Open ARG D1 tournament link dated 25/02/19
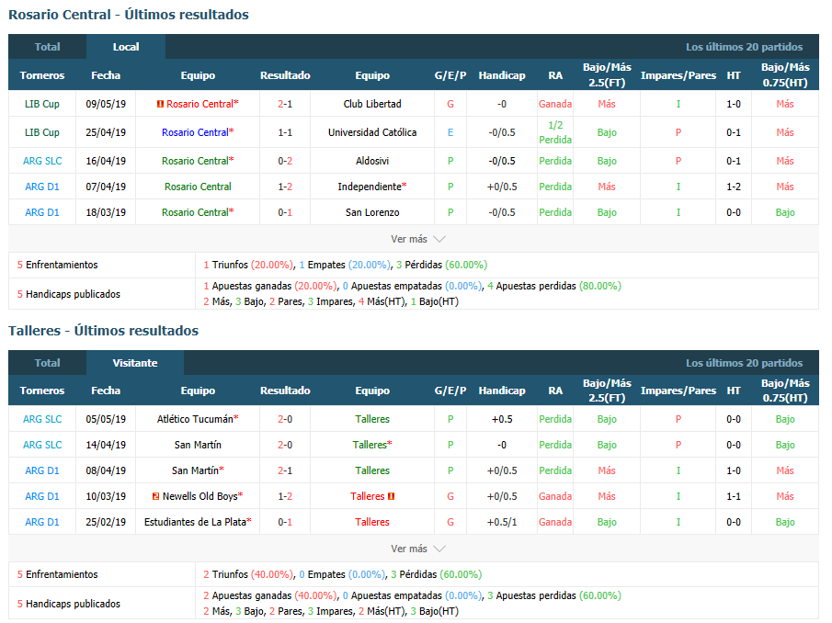The width and height of the screenshot is (832, 623). 42,522
